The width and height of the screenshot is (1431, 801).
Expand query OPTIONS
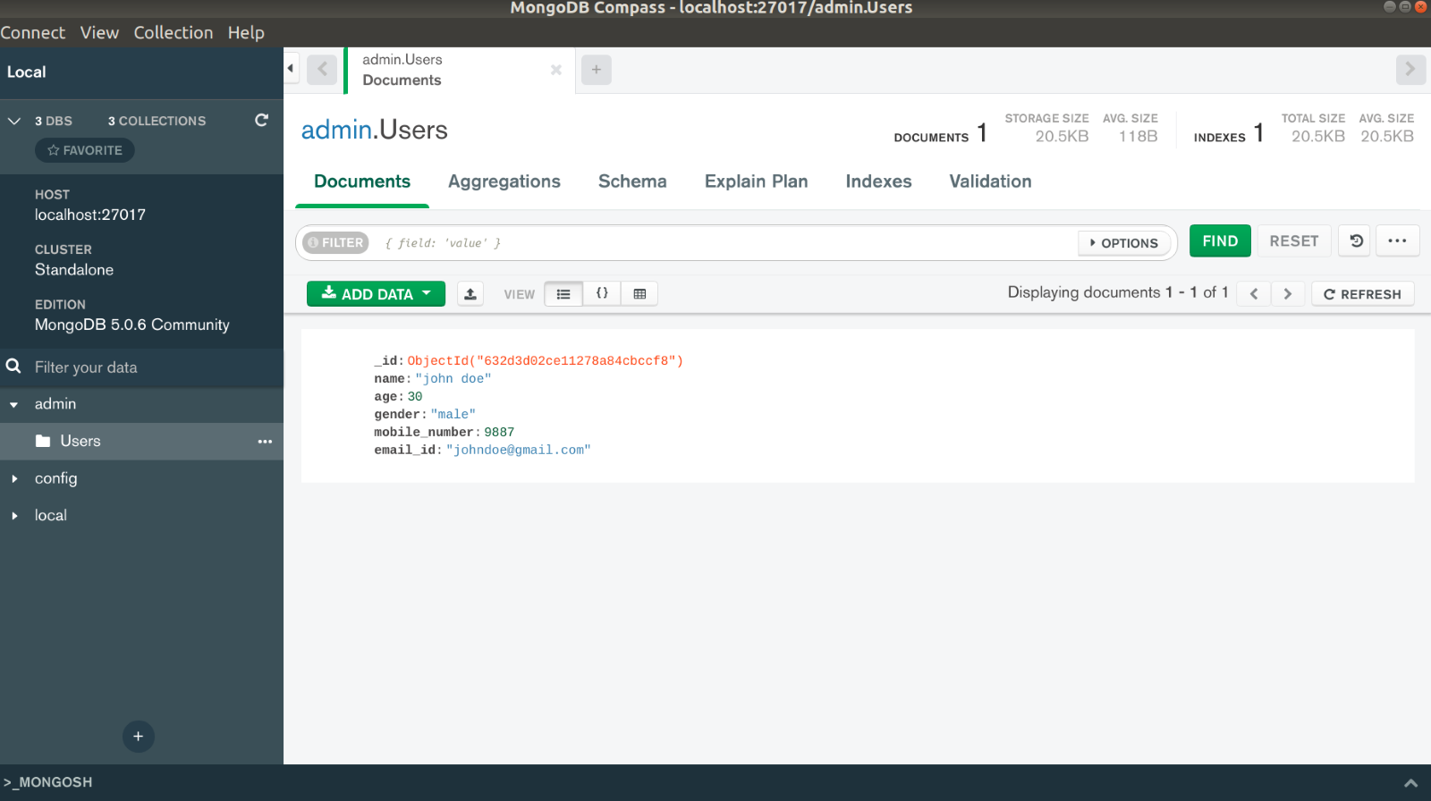[1124, 243]
